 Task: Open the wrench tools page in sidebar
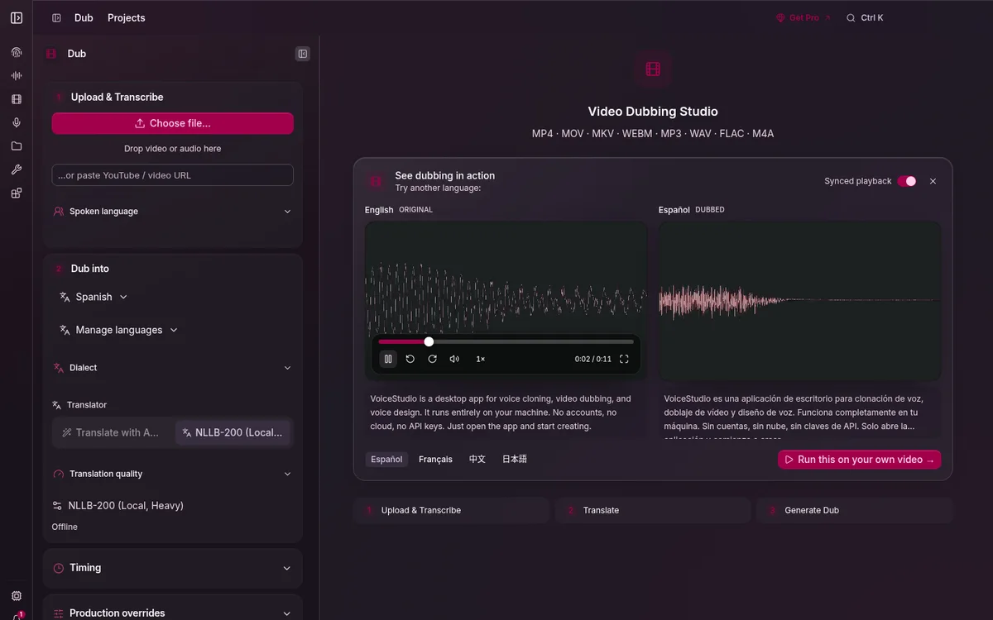(17, 169)
